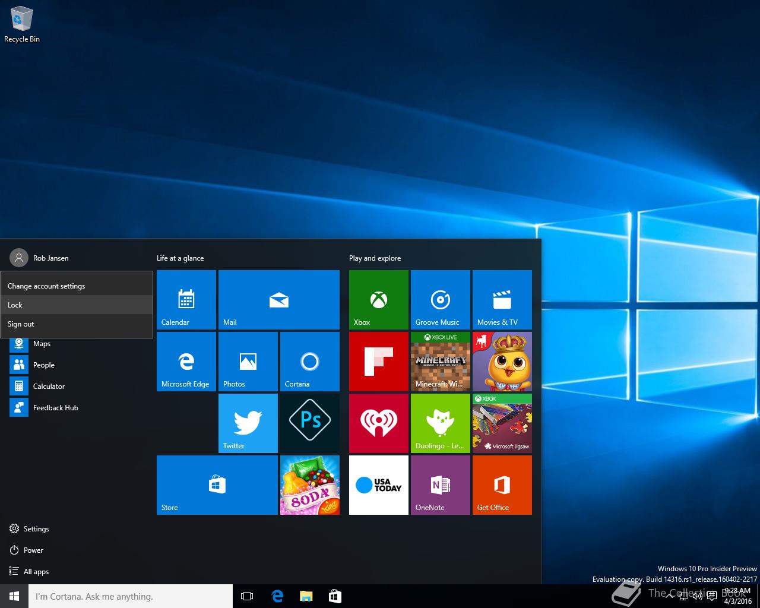Choose Sign out from account menu
The width and height of the screenshot is (760, 608).
pyautogui.click(x=77, y=324)
